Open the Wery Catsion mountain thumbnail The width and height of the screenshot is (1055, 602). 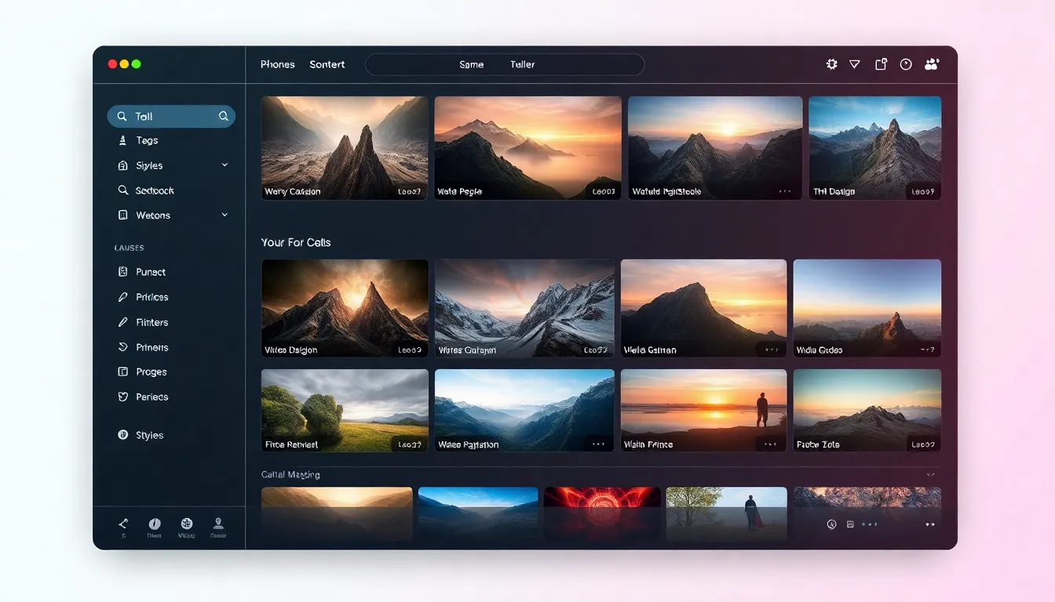click(x=345, y=147)
